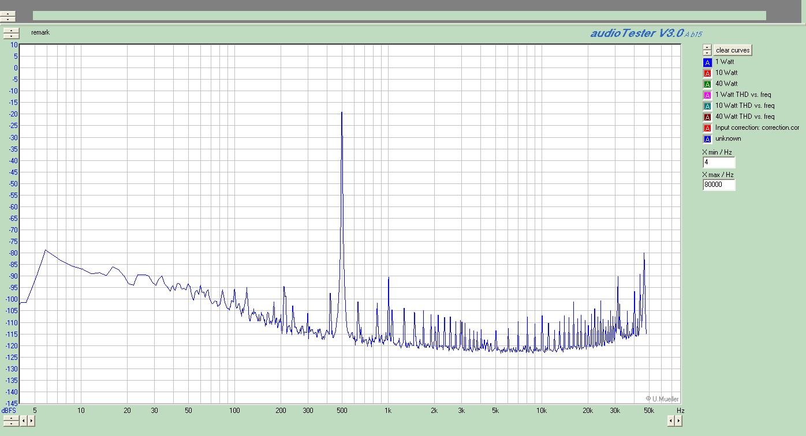Click the blue A icon for 1 Watt
Viewport: 806px width, 436px height.
(x=707, y=62)
